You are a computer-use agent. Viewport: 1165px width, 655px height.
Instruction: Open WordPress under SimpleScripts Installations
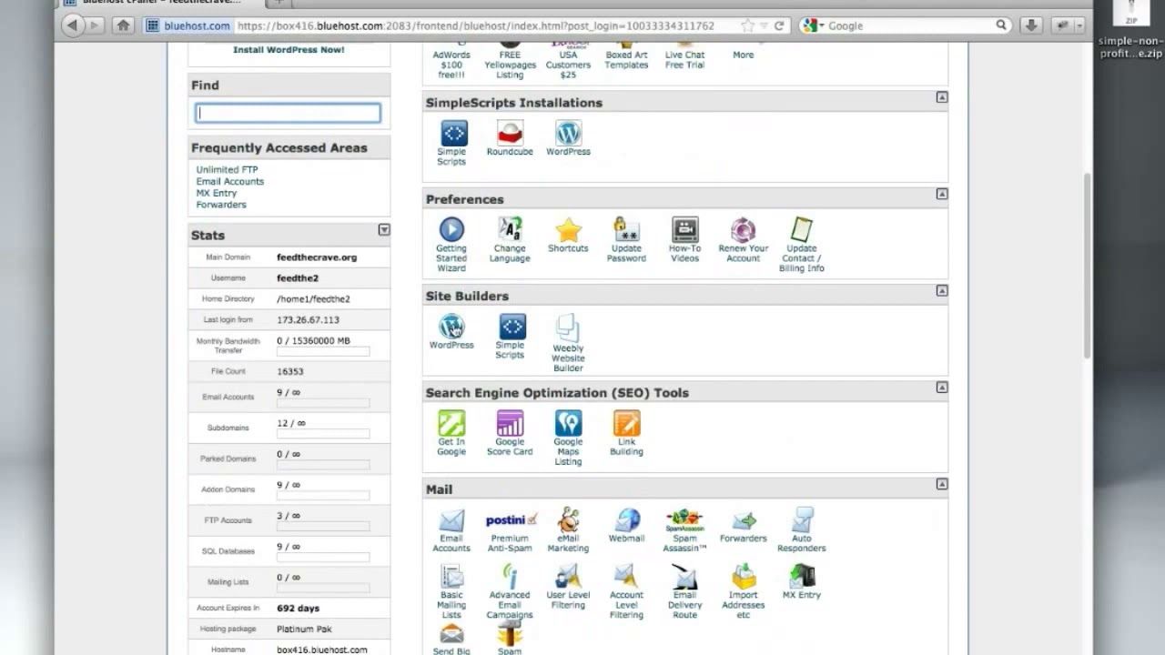click(568, 138)
